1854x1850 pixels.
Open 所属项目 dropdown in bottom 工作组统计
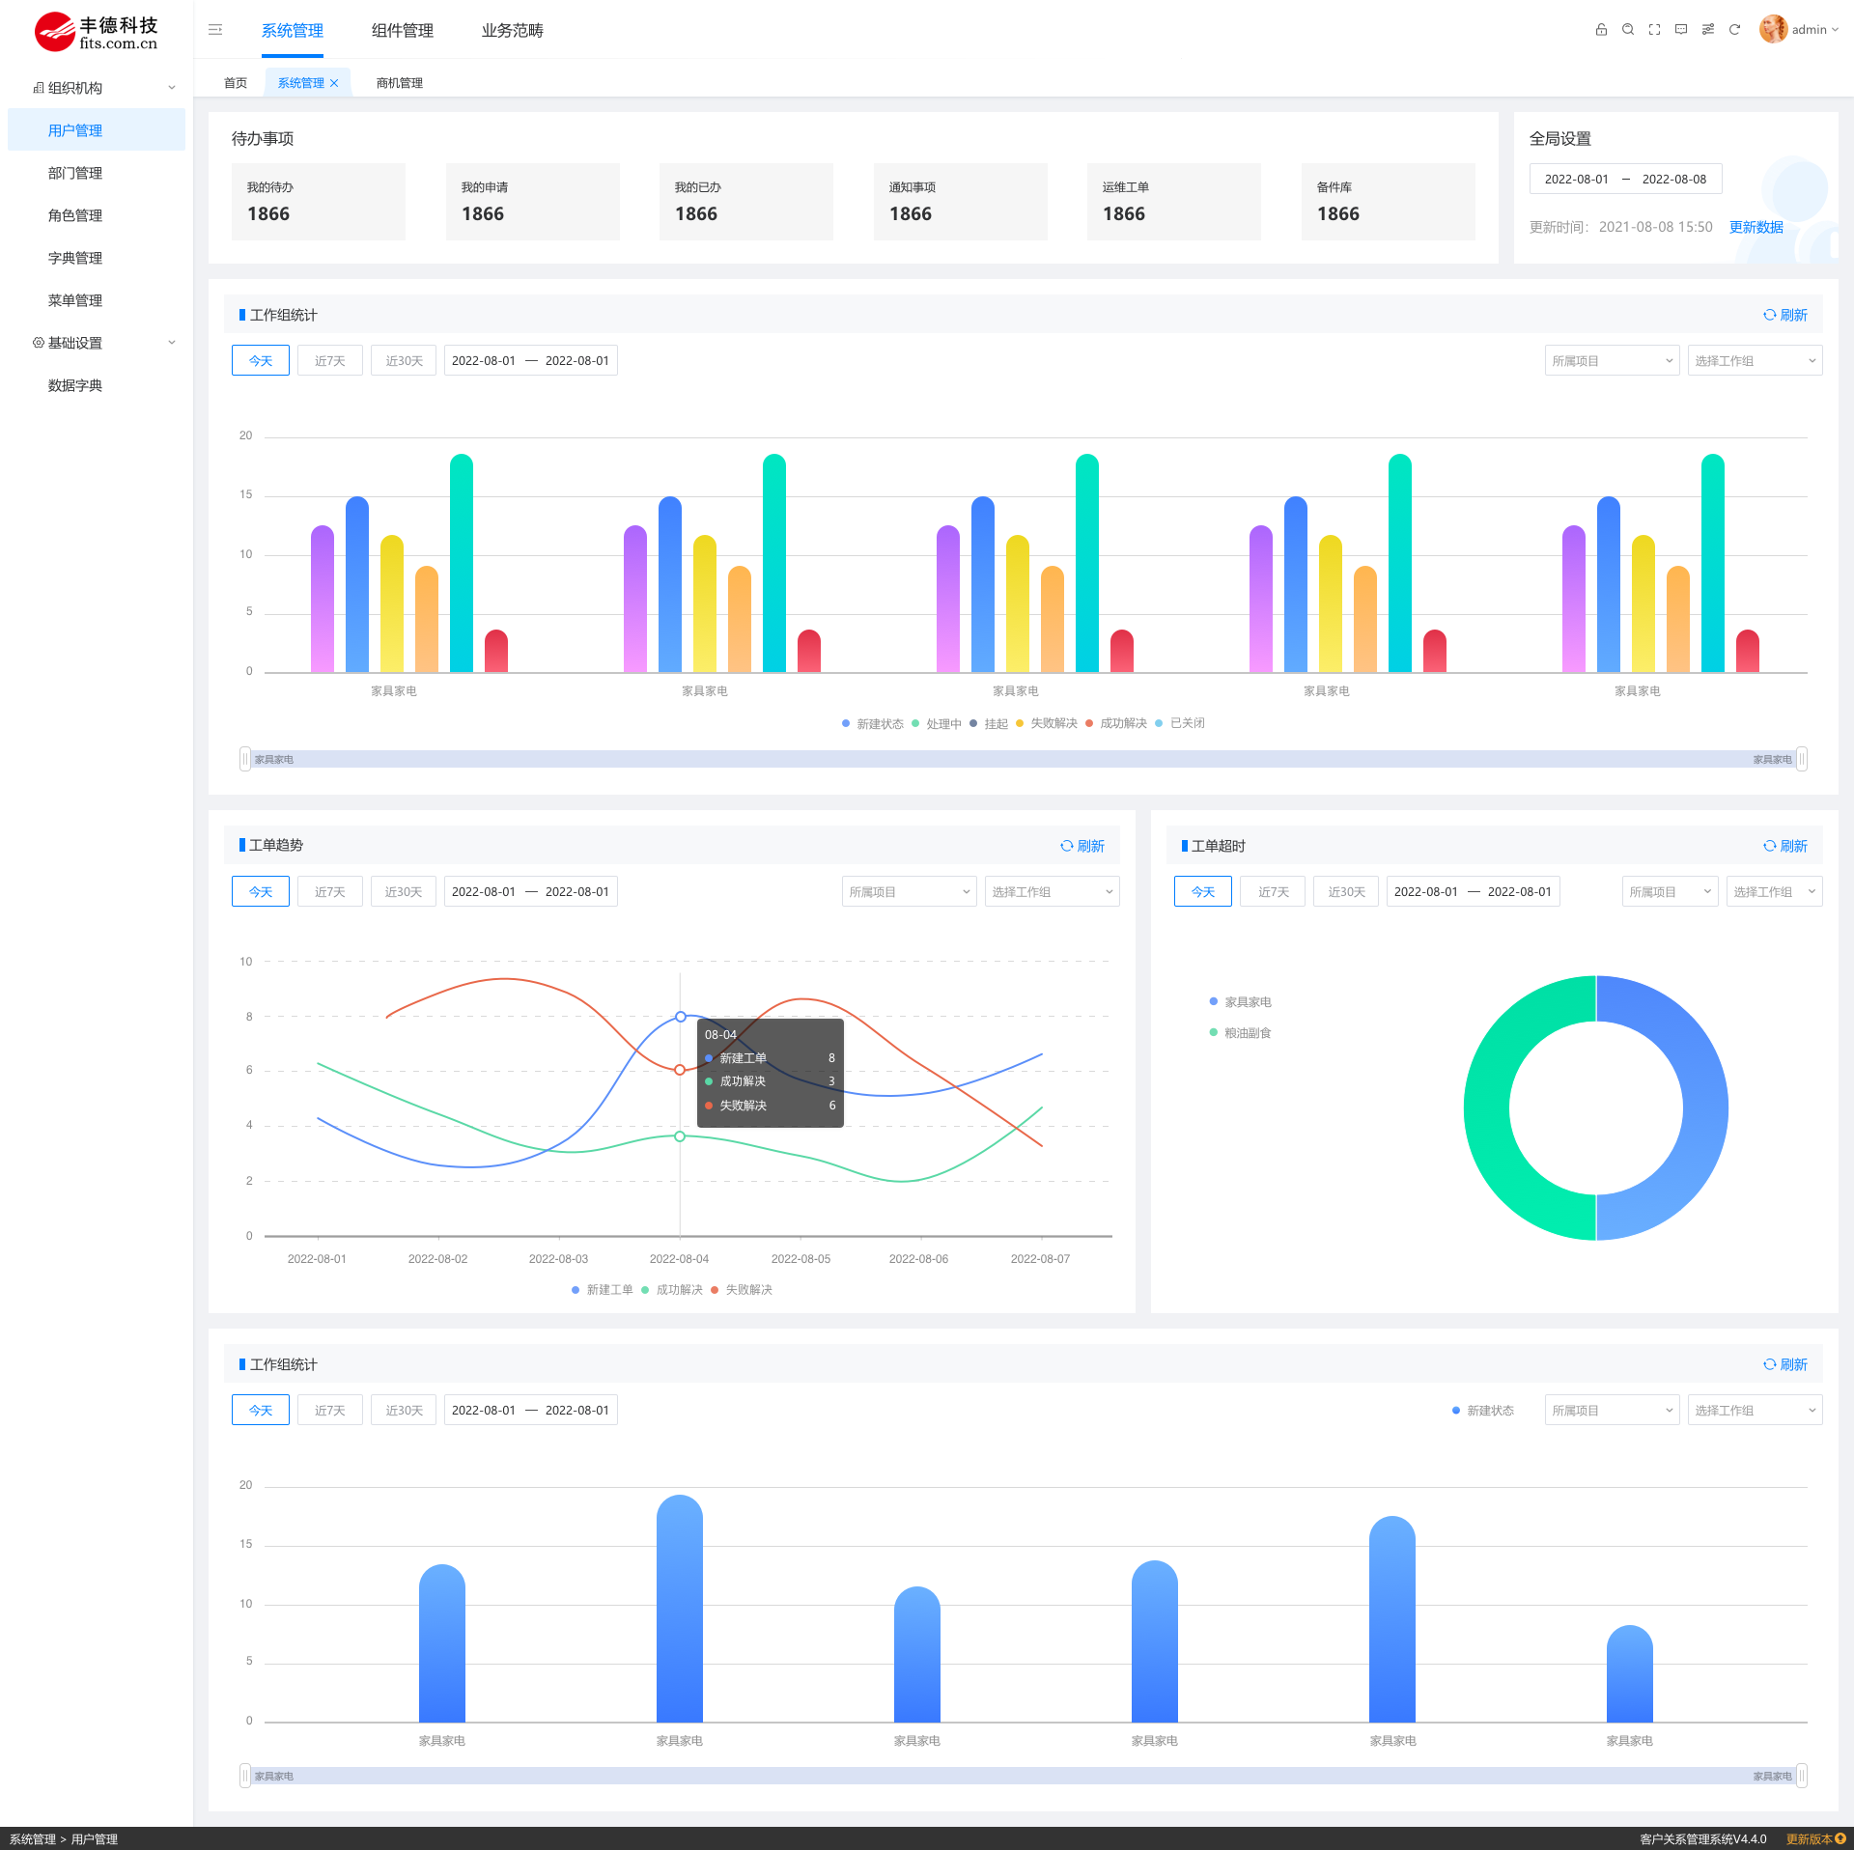click(1612, 1410)
